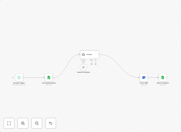Click the AI Agent input handle
Viewport: 181px width, 132px height.
click(80, 54)
